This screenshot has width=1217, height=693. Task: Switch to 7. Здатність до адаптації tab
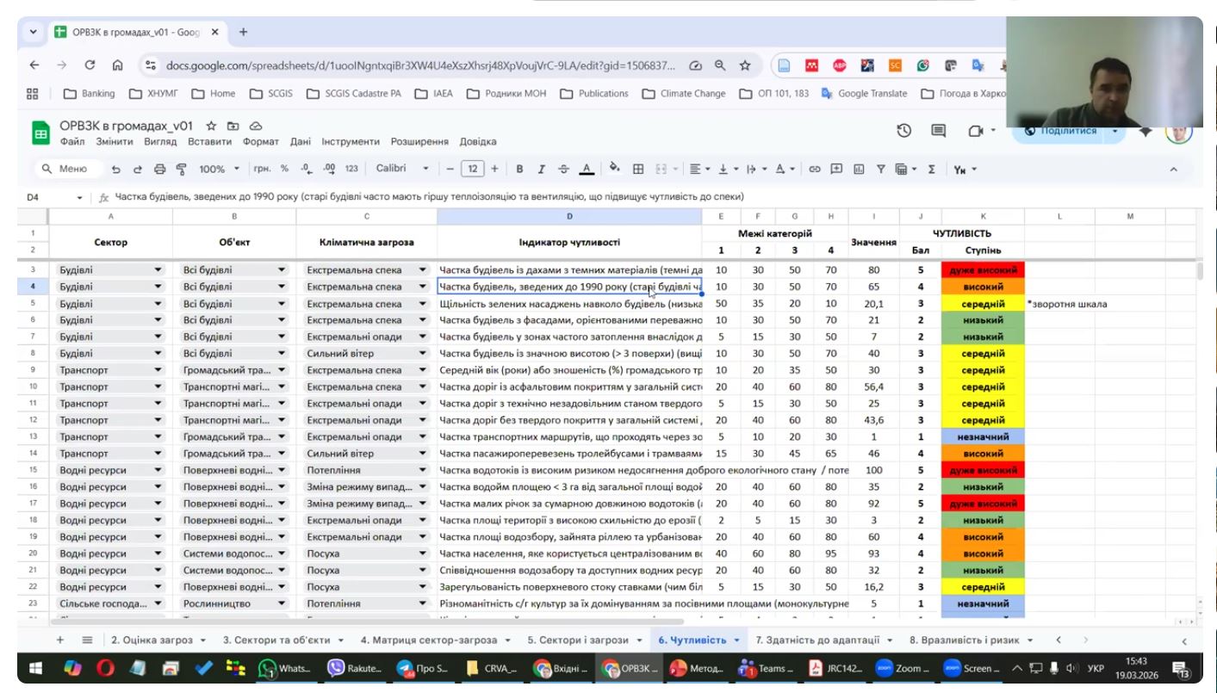click(817, 640)
